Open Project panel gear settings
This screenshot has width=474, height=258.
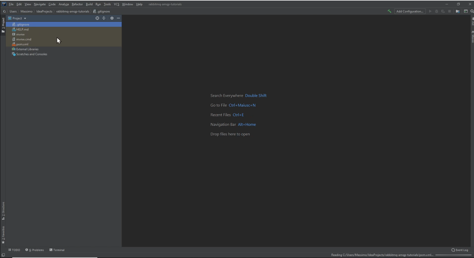pos(112,18)
